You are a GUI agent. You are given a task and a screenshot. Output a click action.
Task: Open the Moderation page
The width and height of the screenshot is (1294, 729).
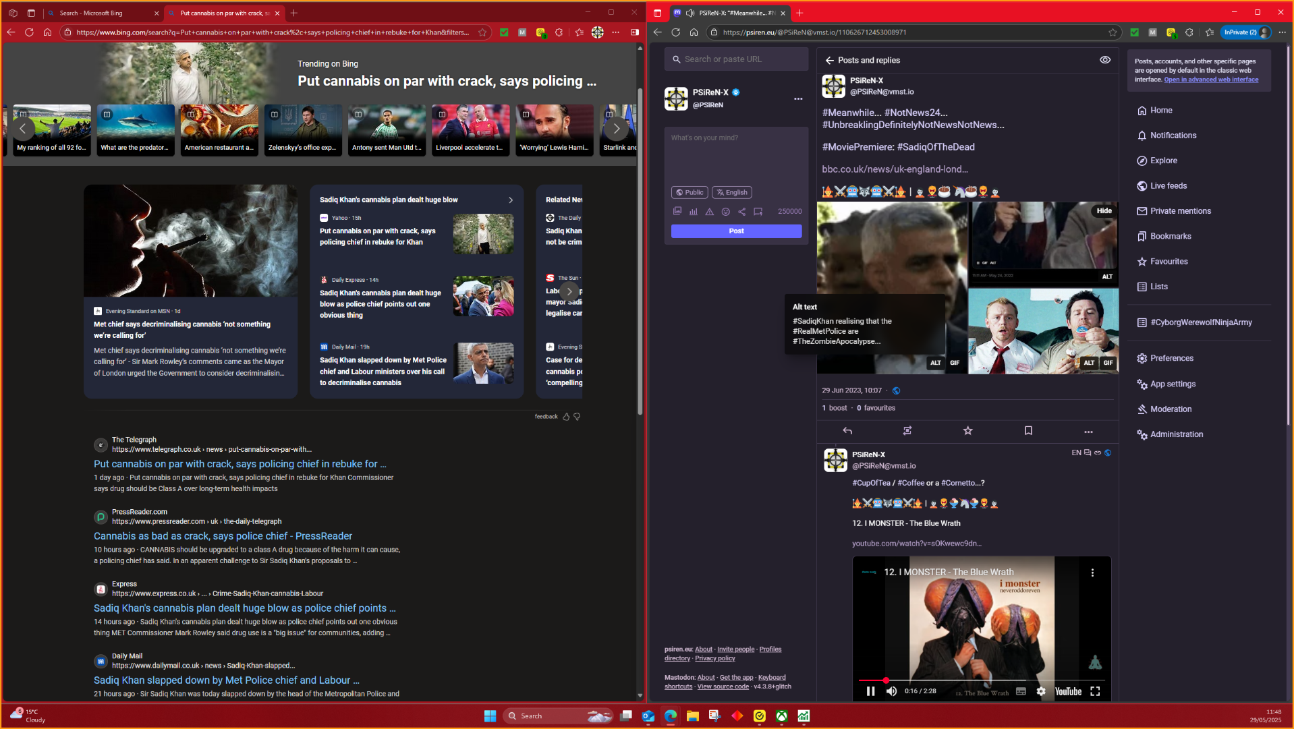pyautogui.click(x=1164, y=409)
